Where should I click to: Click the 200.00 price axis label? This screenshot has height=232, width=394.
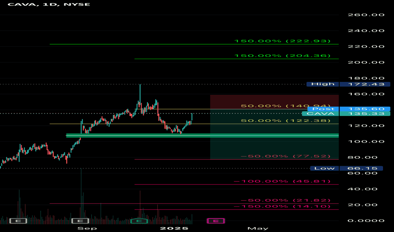[x=366, y=62]
